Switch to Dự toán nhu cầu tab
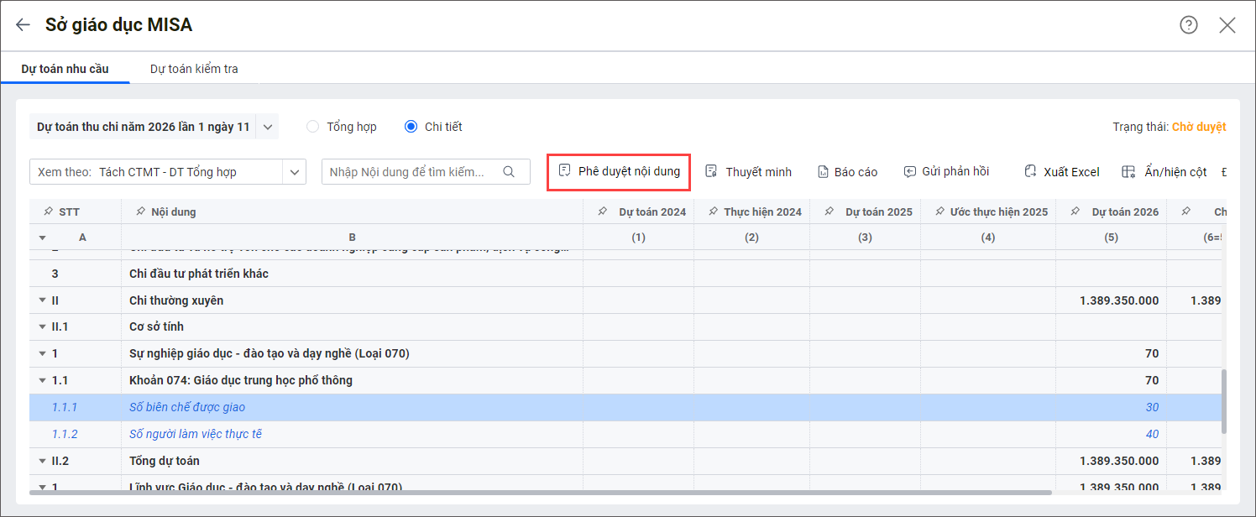The width and height of the screenshot is (1256, 517). coord(65,69)
